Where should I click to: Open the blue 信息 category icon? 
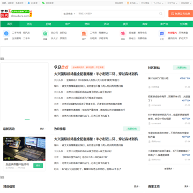coord(6,33)
